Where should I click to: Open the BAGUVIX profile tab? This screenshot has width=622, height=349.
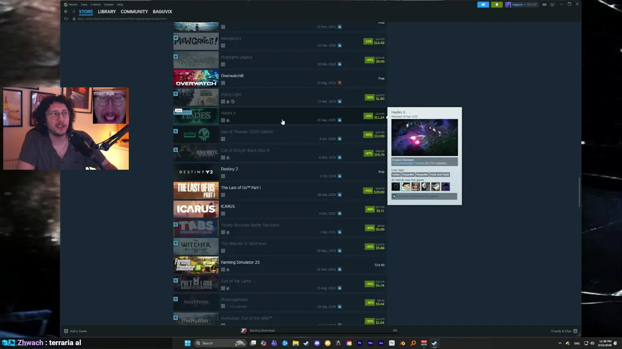pyautogui.click(x=162, y=12)
